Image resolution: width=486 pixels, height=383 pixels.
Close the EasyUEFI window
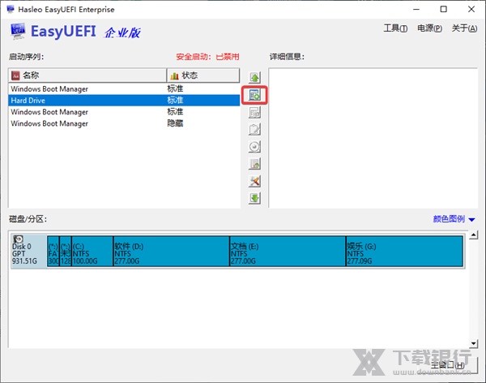[471, 9]
